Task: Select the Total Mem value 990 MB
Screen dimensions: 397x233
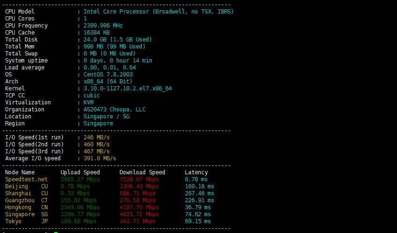Action: point(93,47)
